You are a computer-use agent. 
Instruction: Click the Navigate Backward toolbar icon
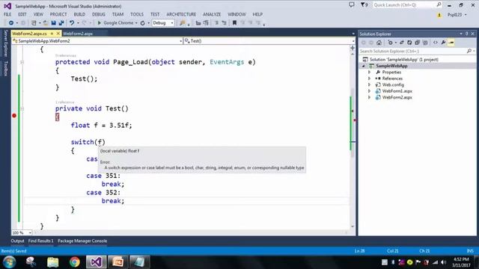click(x=11, y=23)
